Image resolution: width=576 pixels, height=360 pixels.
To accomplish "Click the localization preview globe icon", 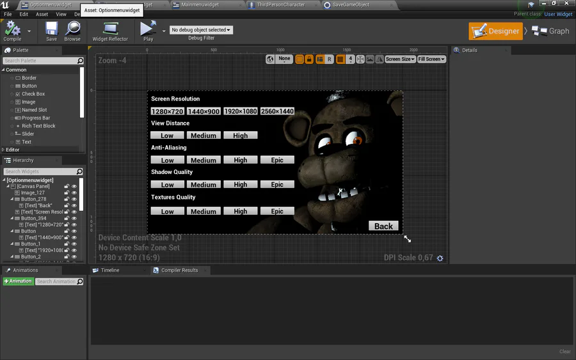I will tap(270, 59).
